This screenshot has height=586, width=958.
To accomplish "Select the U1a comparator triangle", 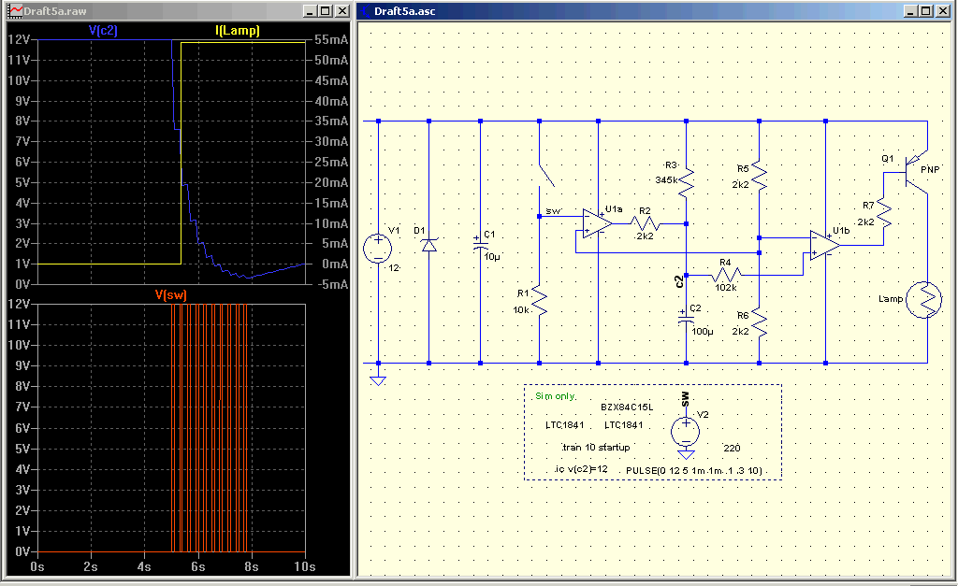I will coord(596,223).
